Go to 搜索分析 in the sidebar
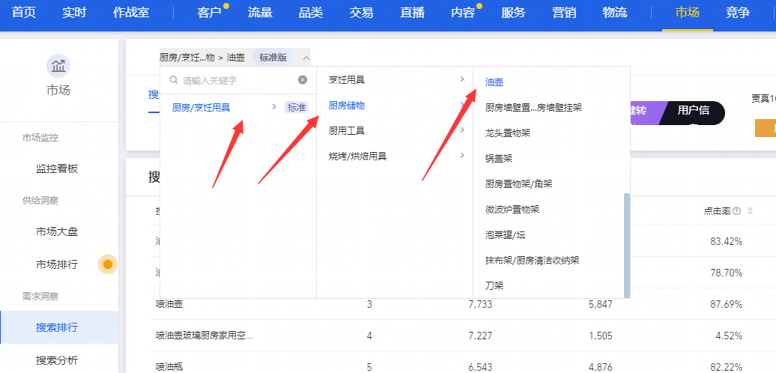This screenshot has width=776, height=373. [57, 360]
